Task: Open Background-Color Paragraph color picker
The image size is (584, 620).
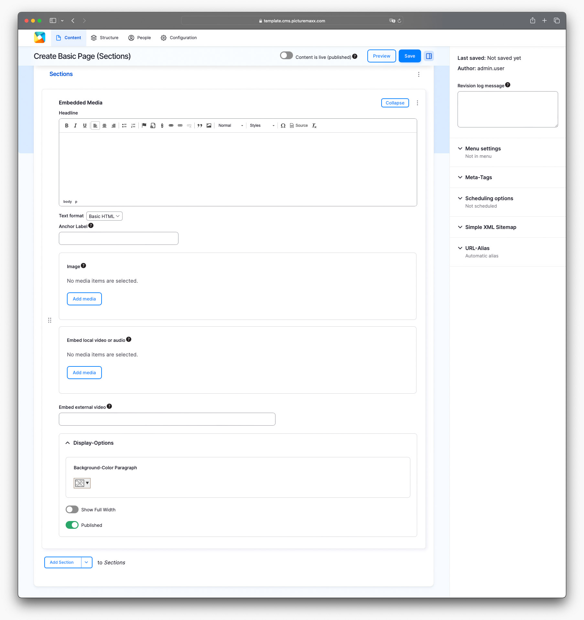Action: (82, 483)
